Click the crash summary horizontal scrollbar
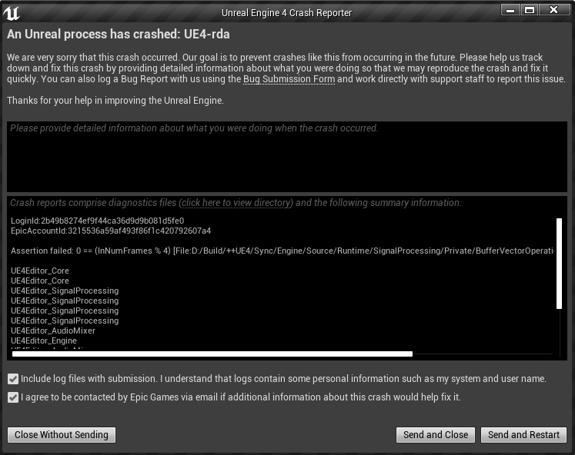This screenshot has height=455, width=575. click(x=212, y=354)
